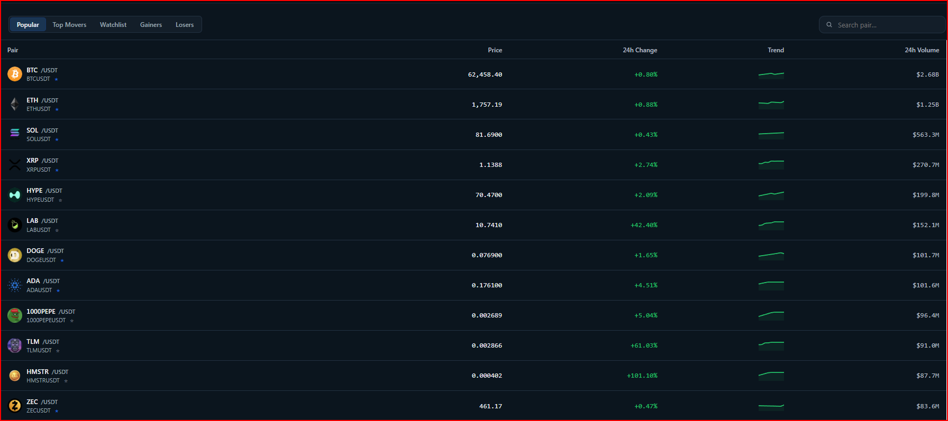Viewport: 948px width, 421px height.
Task: Click the Zcash ZEC coin icon
Action: click(15, 406)
